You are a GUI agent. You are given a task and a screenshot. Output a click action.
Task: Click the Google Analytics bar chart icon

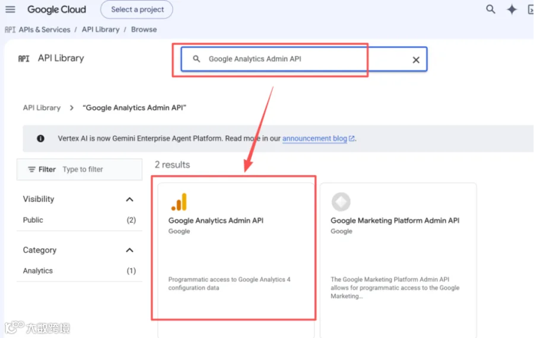click(179, 202)
